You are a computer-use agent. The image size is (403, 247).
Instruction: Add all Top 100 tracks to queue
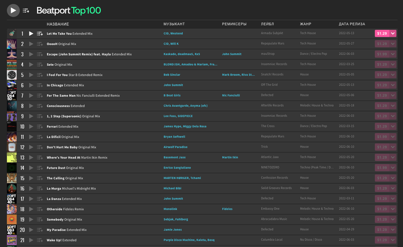(26, 11)
